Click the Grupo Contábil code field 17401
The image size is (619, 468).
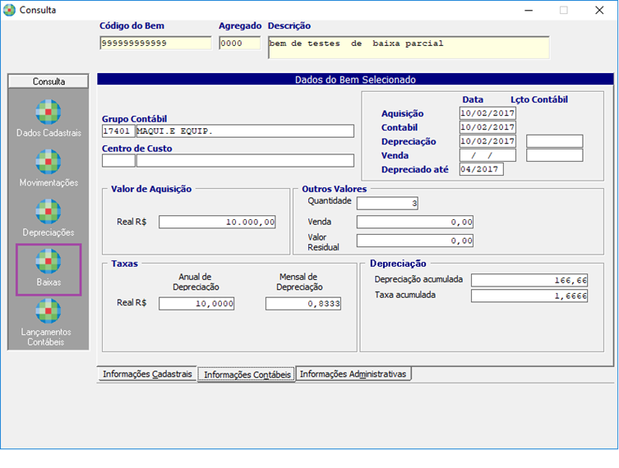click(118, 131)
